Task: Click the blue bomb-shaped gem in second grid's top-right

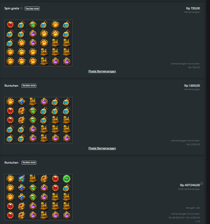Action: tap(67, 102)
